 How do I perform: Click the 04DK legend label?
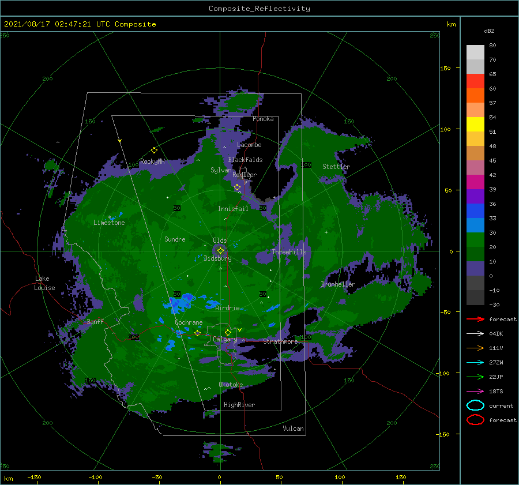(496, 333)
